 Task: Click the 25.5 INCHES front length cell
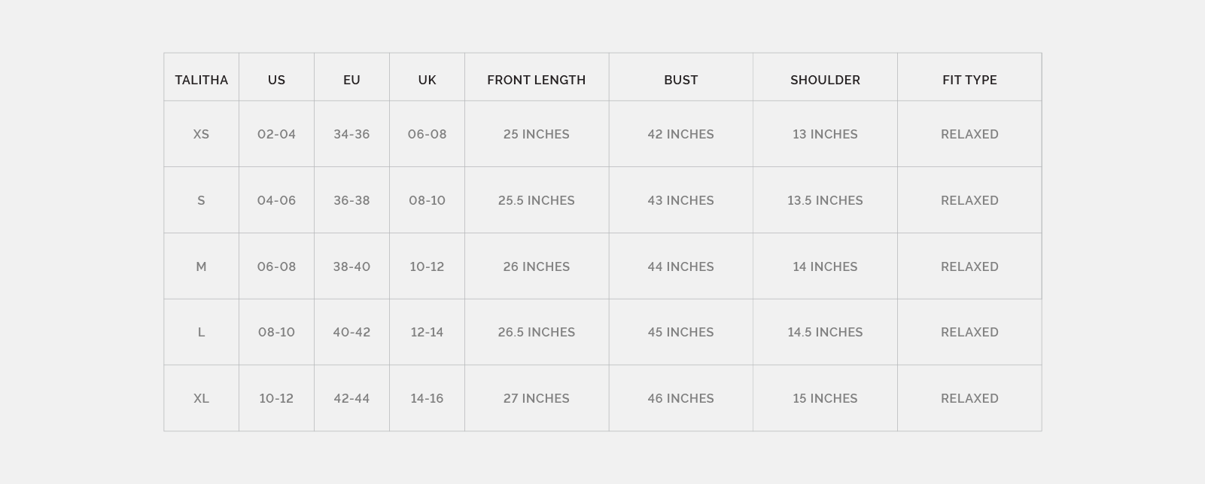tap(536, 200)
